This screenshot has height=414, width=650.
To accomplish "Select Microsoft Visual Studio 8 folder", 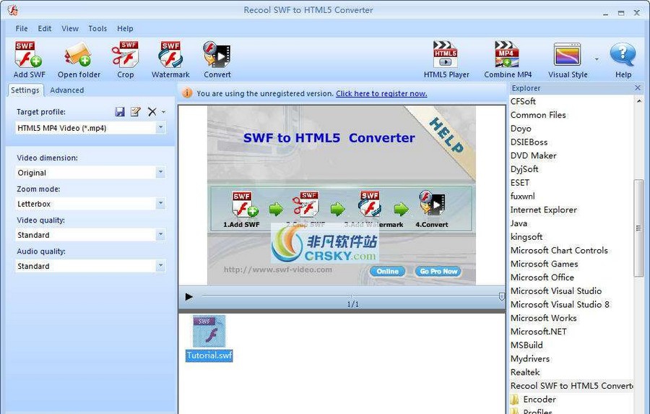I will pyautogui.click(x=560, y=304).
